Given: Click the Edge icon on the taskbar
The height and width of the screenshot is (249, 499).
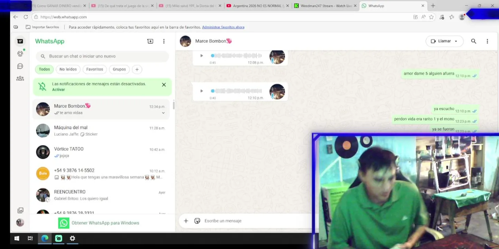Looking at the screenshot, I should [x=45, y=238].
